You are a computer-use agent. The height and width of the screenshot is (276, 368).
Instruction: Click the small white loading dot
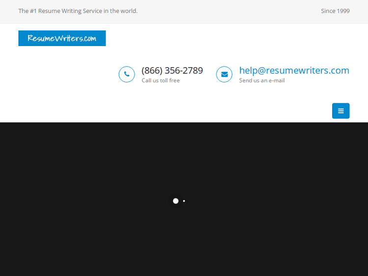pos(184,201)
